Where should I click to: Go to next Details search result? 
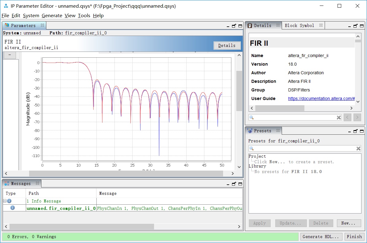pos(357,117)
